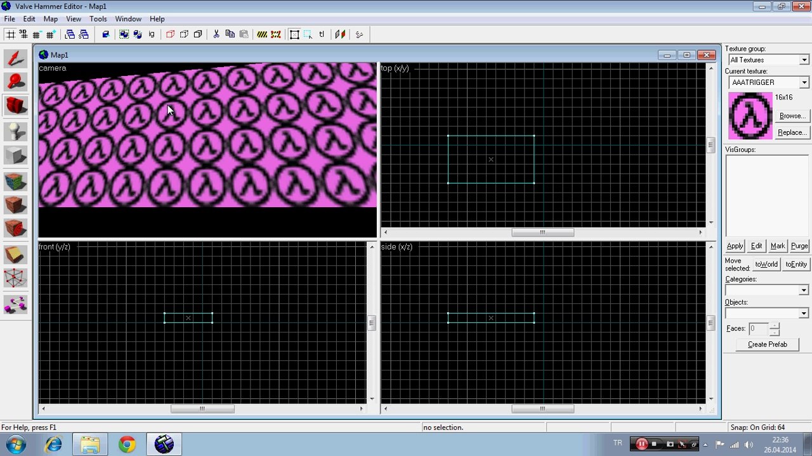
Task: Click the Windows Start button
Action: click(x=15, y=445)
